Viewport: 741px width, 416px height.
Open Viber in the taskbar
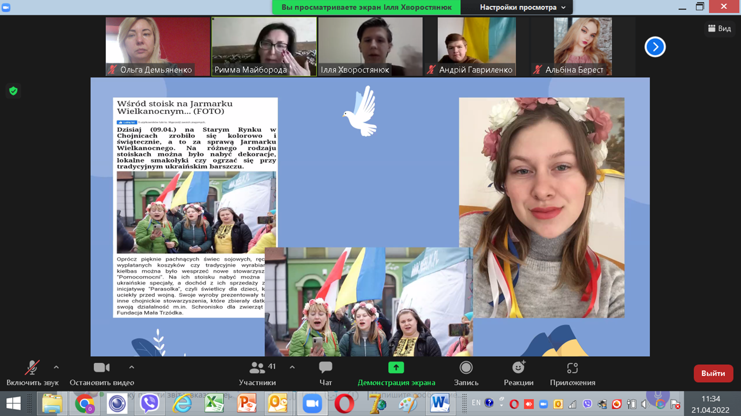[x=150, y=404]
